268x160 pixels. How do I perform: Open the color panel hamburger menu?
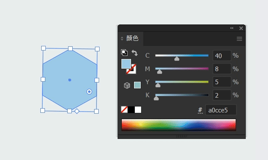(x=239, y=39)
